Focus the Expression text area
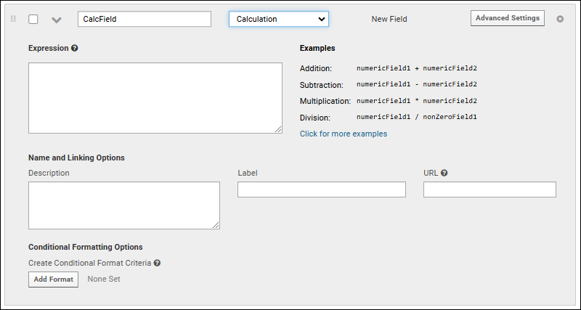This screenshot has height=310, width=581. tap(155, 97)
